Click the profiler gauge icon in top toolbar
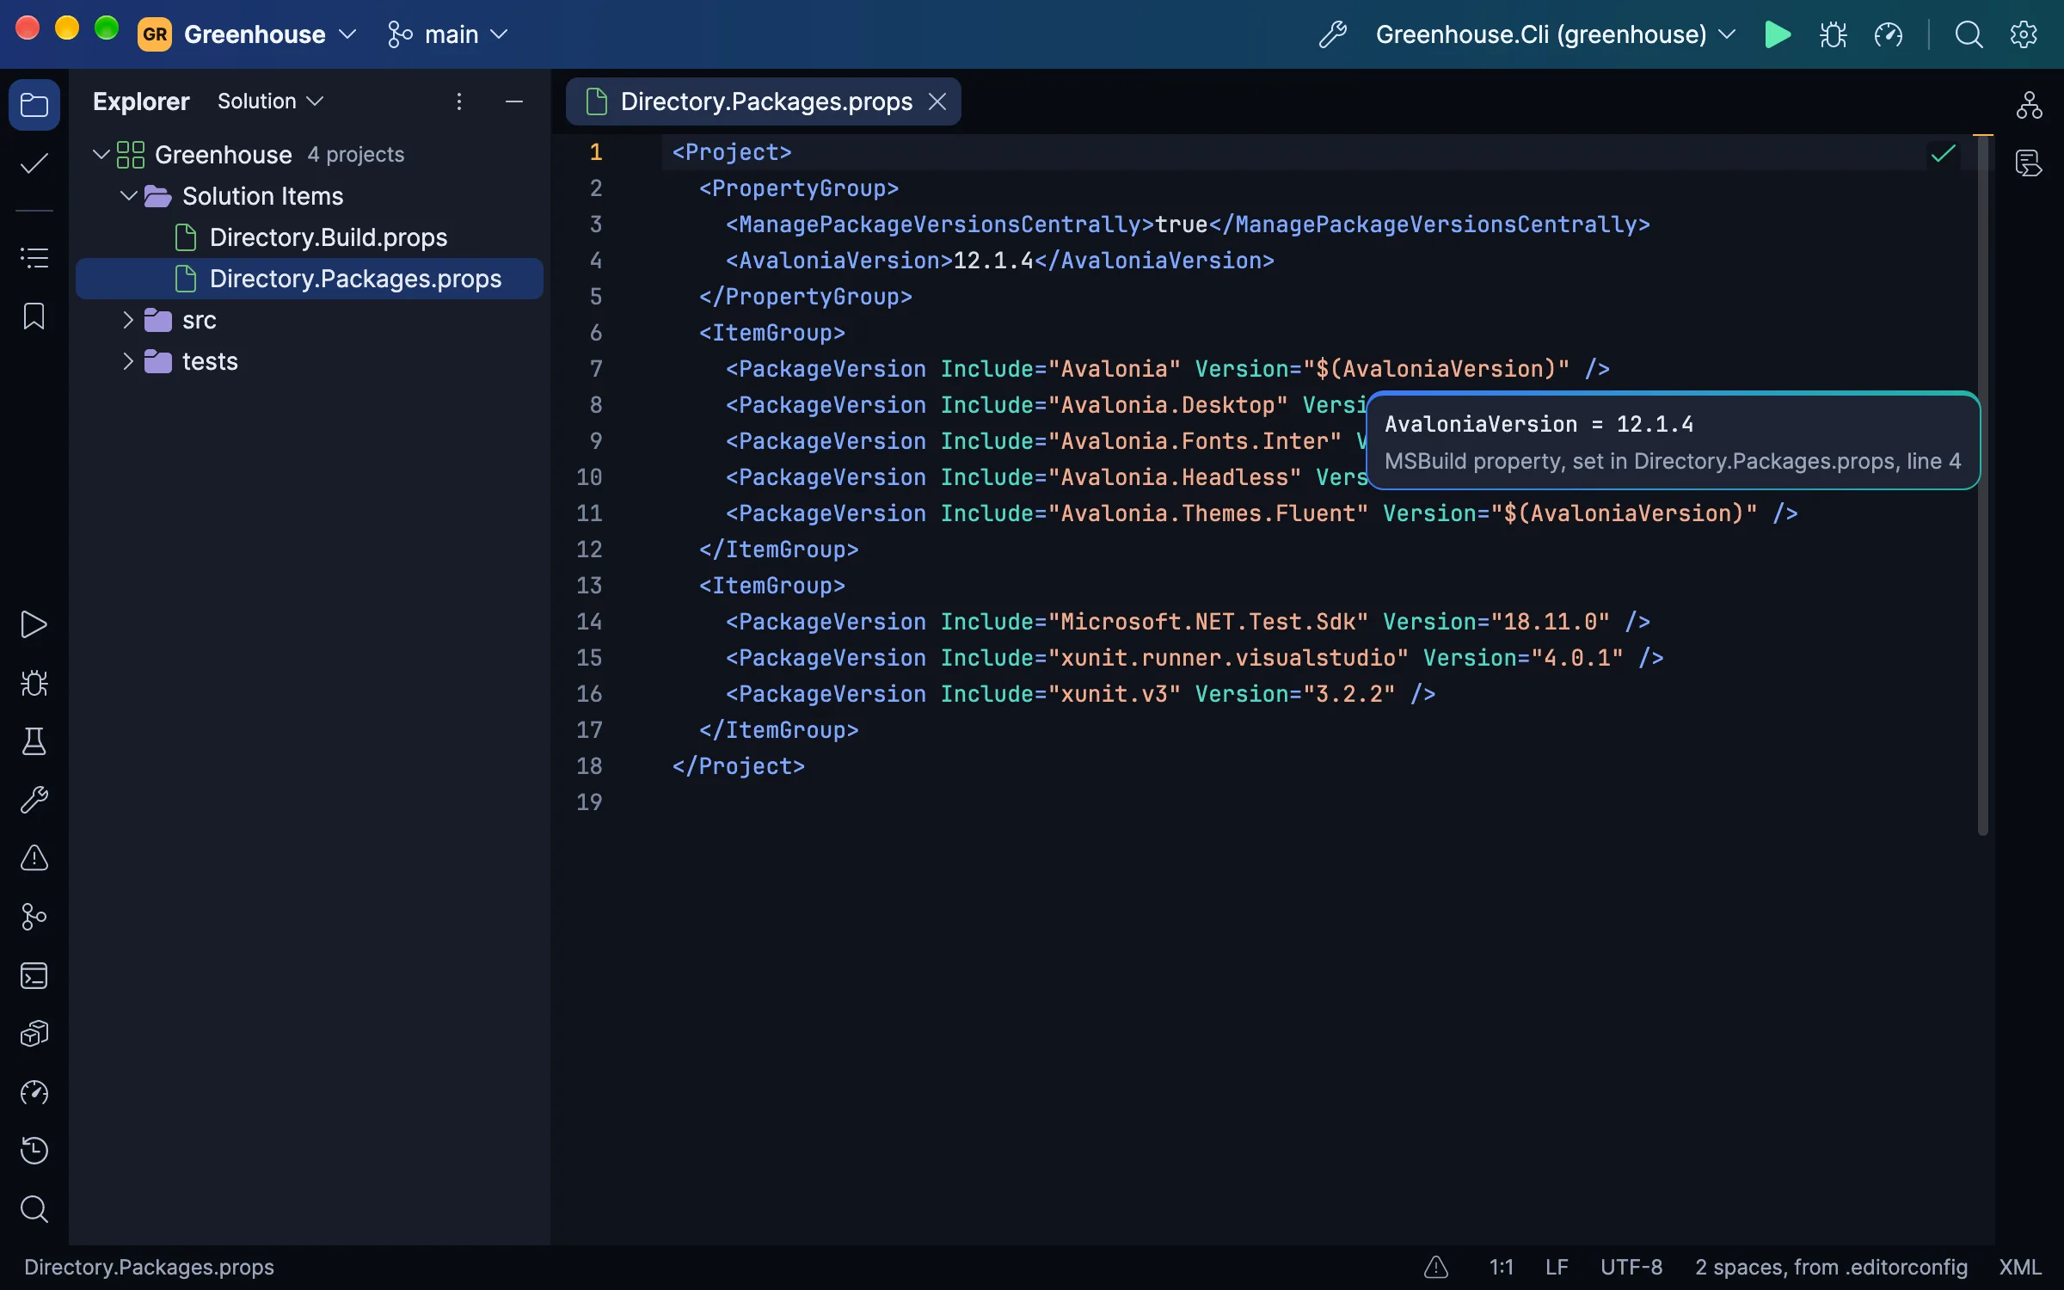This screenshot has height=1290, width=2064. (1889, 34)
